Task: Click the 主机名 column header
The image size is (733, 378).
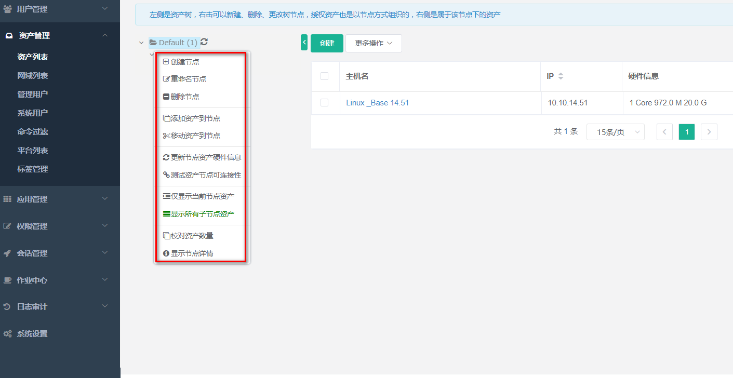Action: point(357,76)
